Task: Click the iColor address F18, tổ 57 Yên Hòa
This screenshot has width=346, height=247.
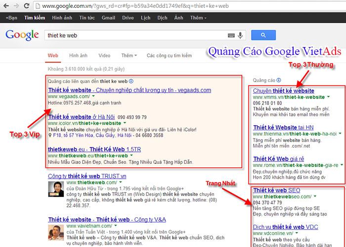Action: coord(92,135)
